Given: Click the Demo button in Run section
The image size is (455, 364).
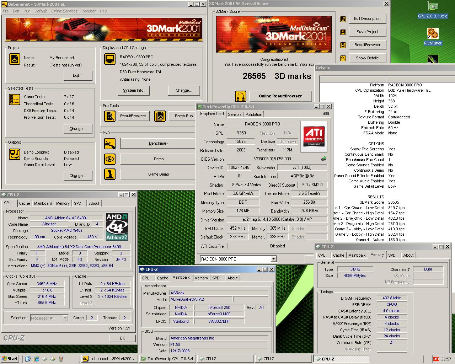Looking at the screenshot, I should pos(159,159).
